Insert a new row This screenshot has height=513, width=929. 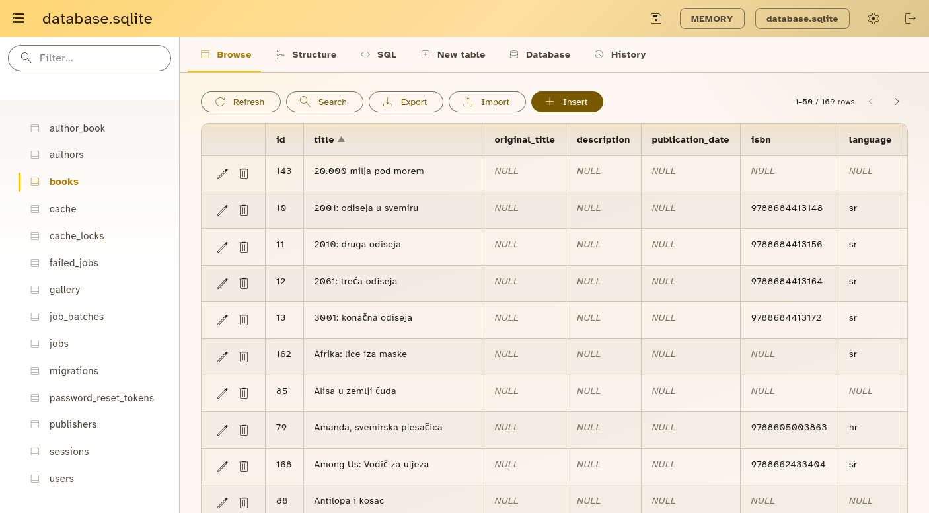tap(567, 102)
